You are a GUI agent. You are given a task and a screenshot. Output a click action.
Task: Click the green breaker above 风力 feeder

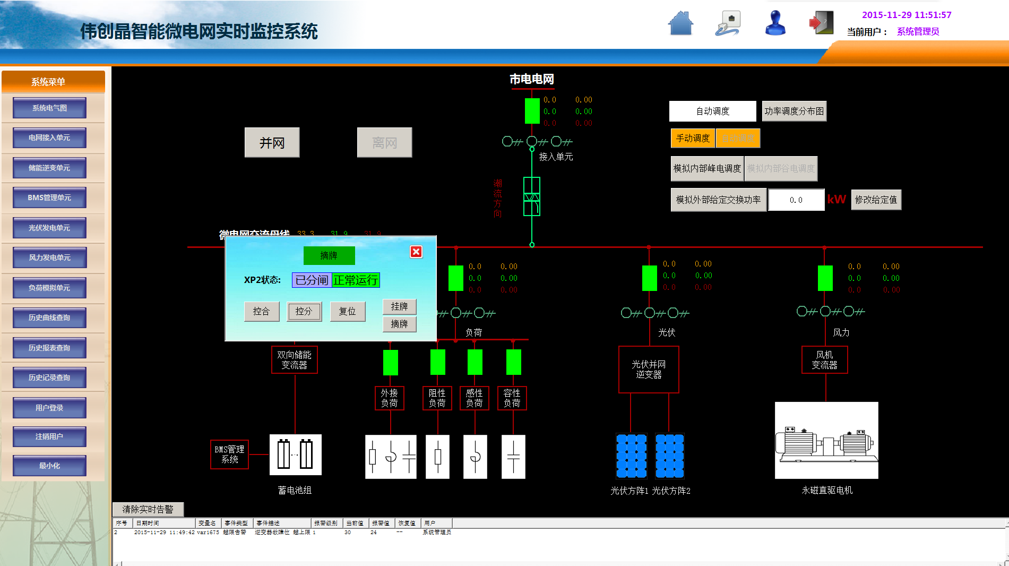pyautogui.click(x=825, y=278)
